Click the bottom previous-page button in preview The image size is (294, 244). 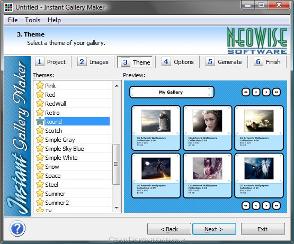[256, 205]
